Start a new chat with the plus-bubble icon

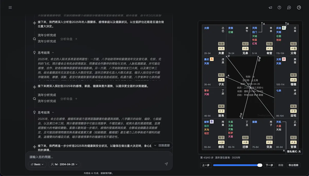coord(289,7)
